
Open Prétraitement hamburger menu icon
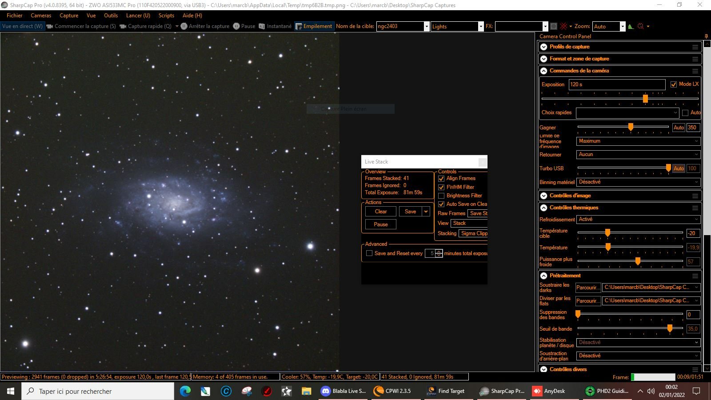pyautogui.click(x=695, y=276)
